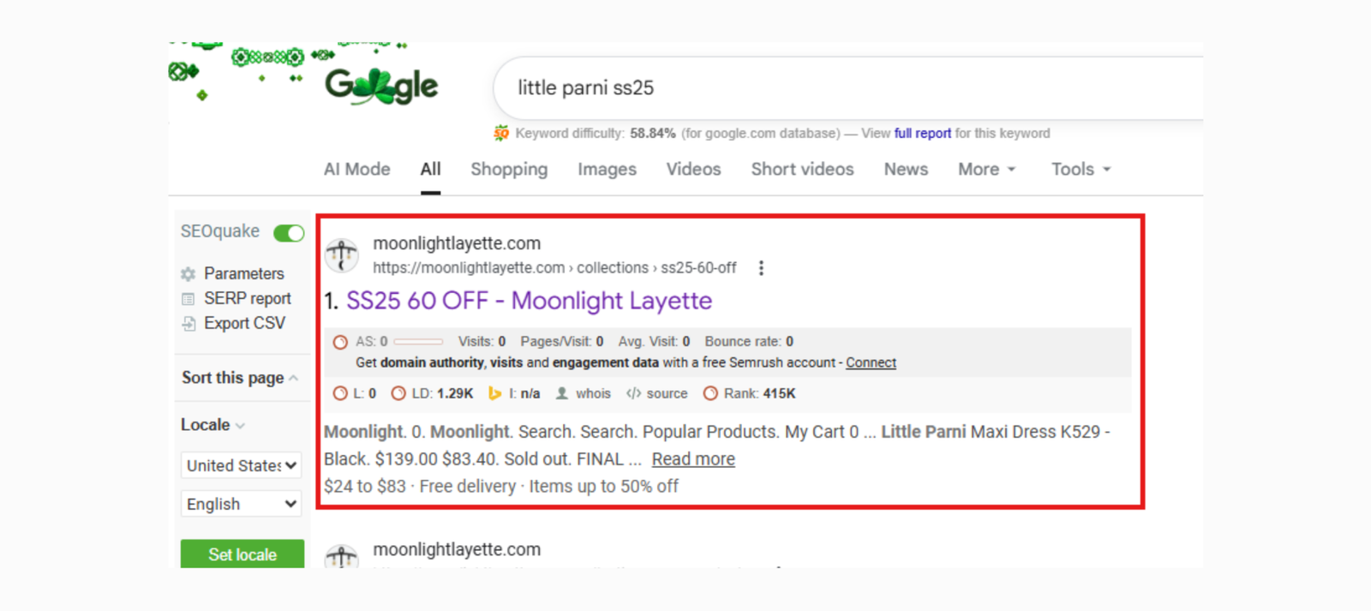This screenshot has width=1371, height=611.
Task: Expand the More search filters menu
Action: 986,170
